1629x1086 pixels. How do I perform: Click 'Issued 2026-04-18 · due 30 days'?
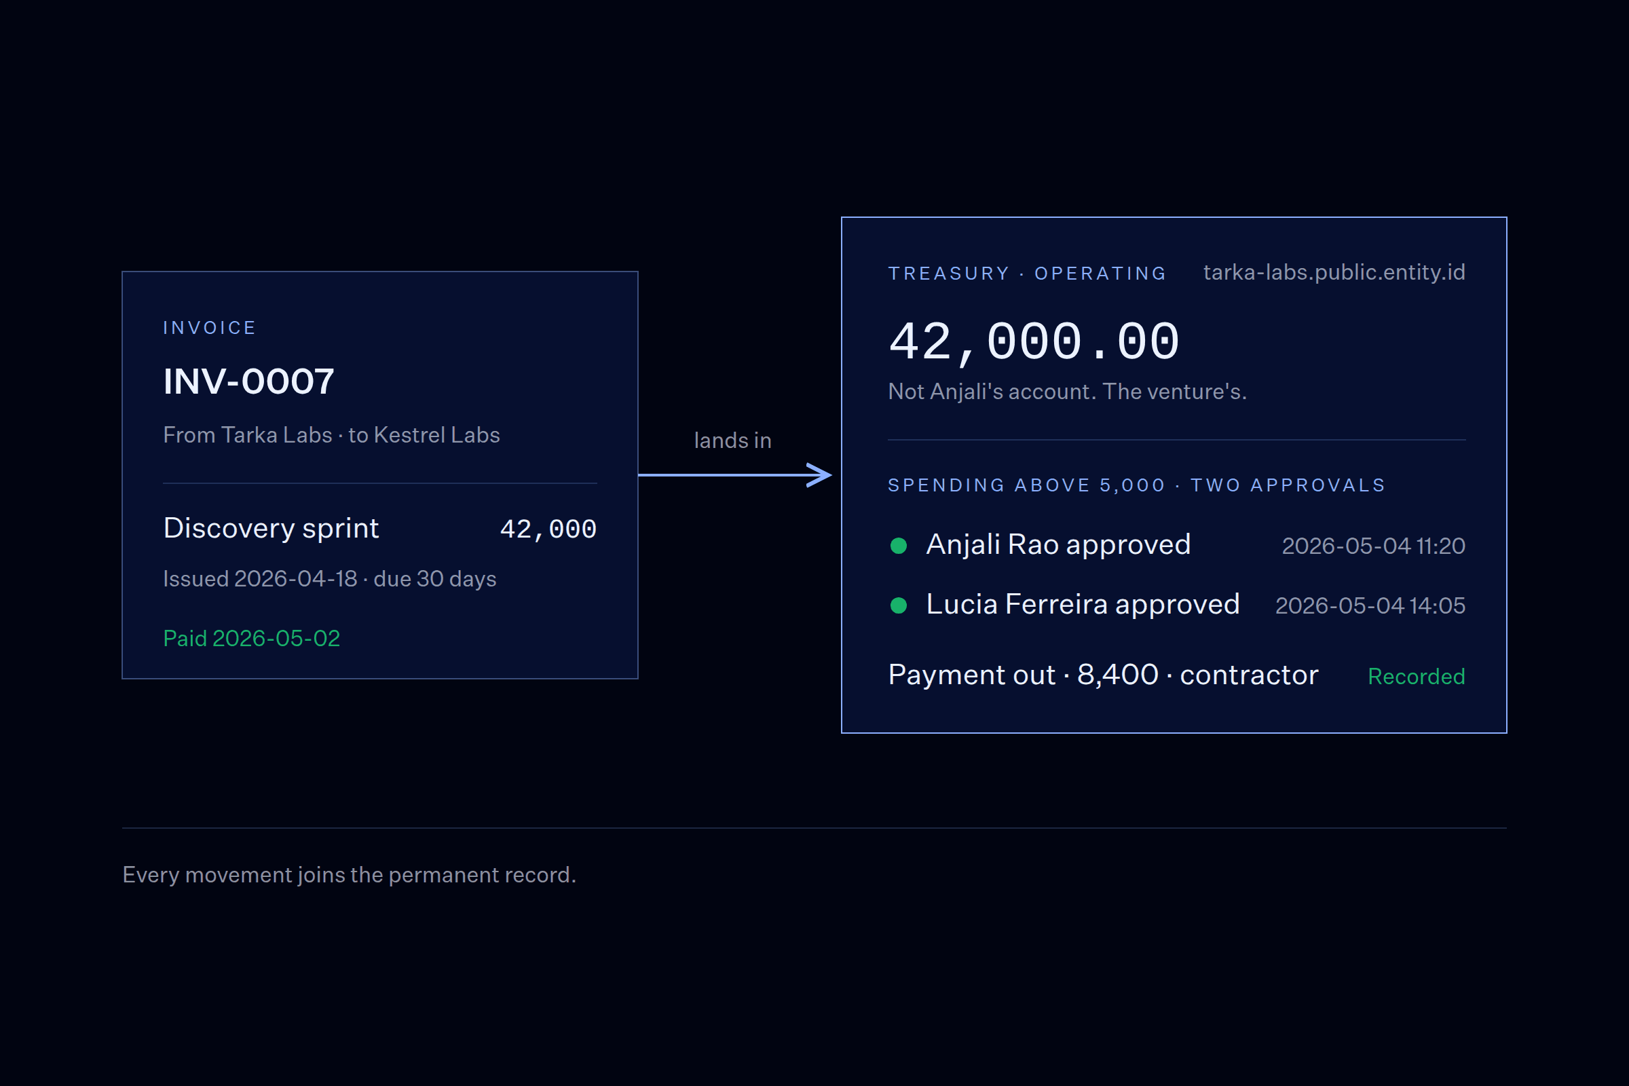pyautogui.click(x=330, y=579)
